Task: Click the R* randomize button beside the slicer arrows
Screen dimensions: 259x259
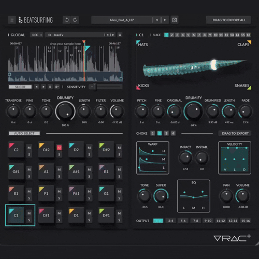Action: point(57,87)
